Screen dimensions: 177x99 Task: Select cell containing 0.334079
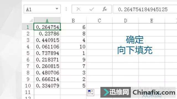click(x=47, y=86)
